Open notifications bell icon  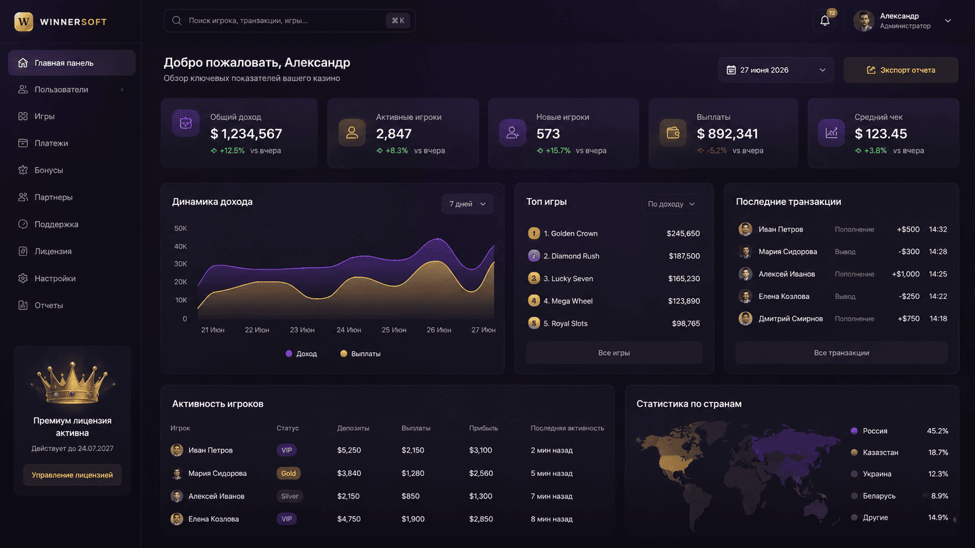point(825,21)
